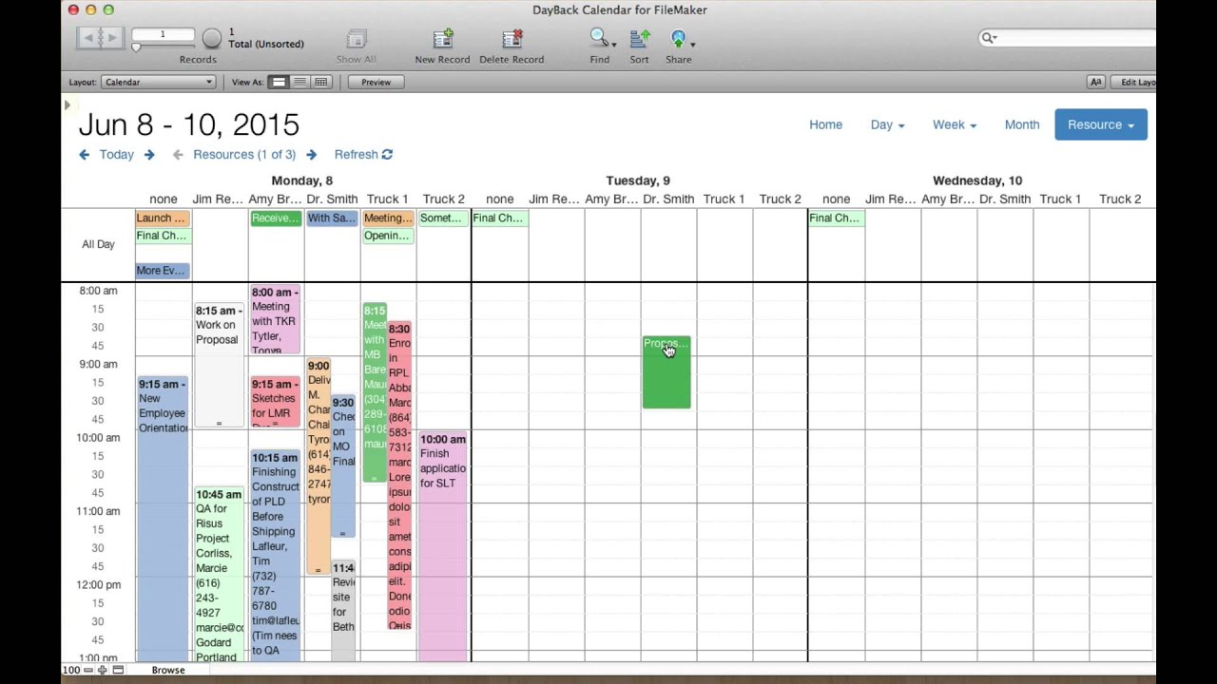The width and height of the screenshot is (1217, 684).
Task: Open the green Receive all-day event
Action: 276,218
